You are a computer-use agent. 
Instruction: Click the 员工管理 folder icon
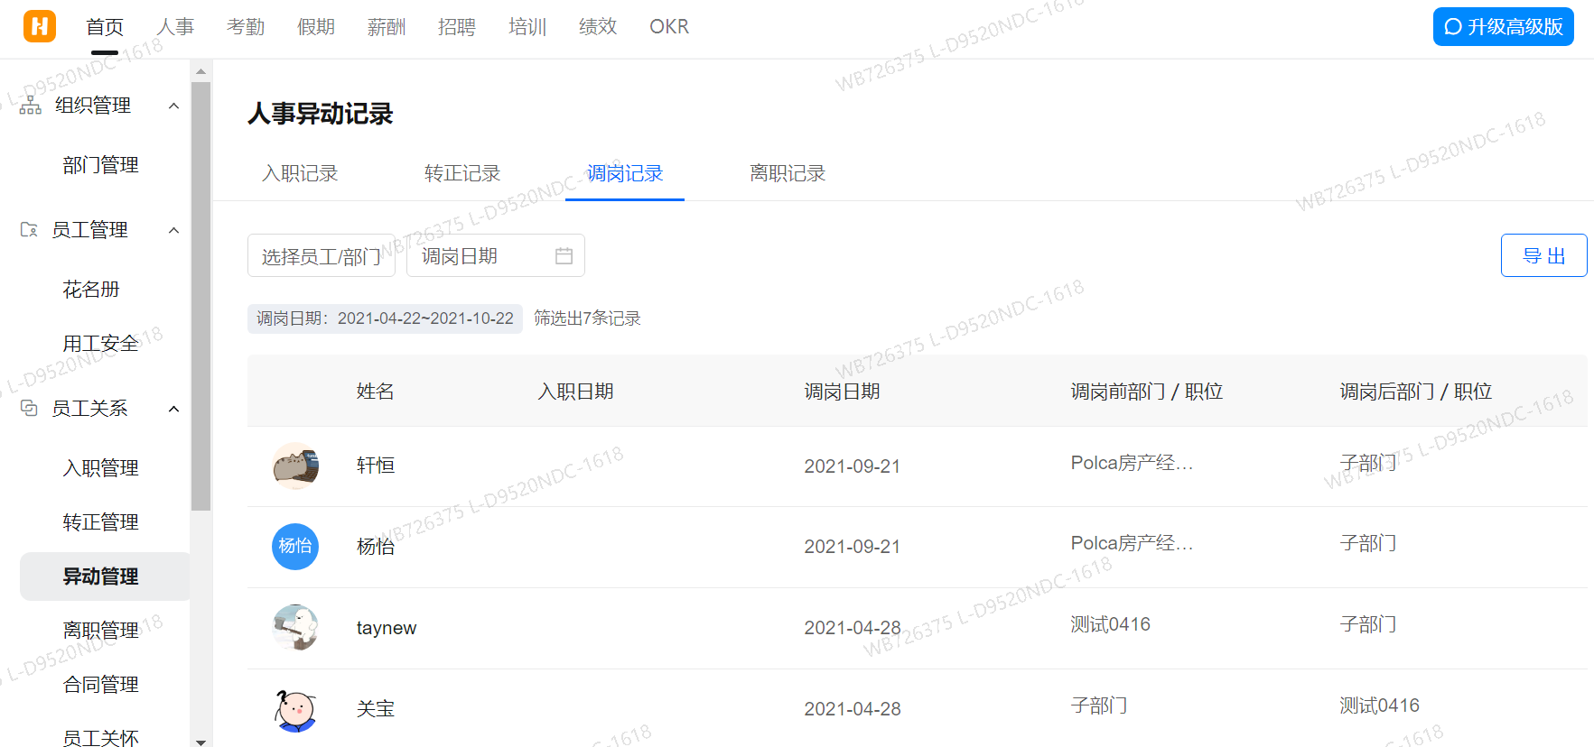(x=29, y=230)
